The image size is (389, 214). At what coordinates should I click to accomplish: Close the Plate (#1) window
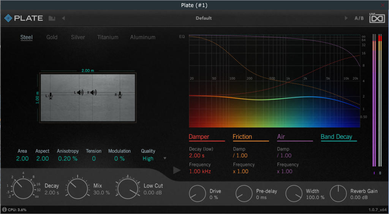[x=383, y=5]
